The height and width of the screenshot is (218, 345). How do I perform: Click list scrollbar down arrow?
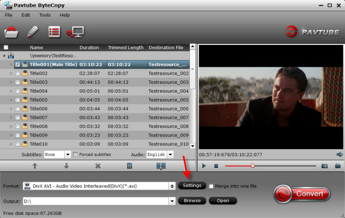click(x=193, y=146)
